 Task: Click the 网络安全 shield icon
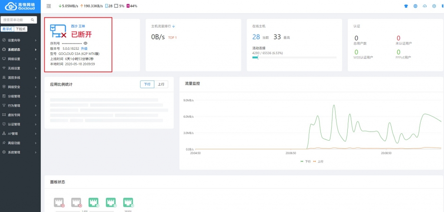click(3, 87)
